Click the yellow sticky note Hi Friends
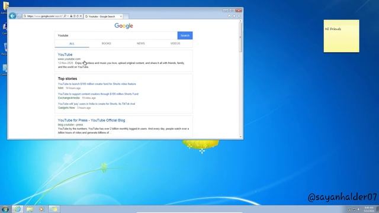Viewport: 379px width, 213px height. [341, 36]
